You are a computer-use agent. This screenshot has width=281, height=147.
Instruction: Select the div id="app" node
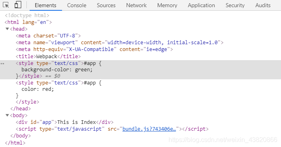[x=64, y=122]
